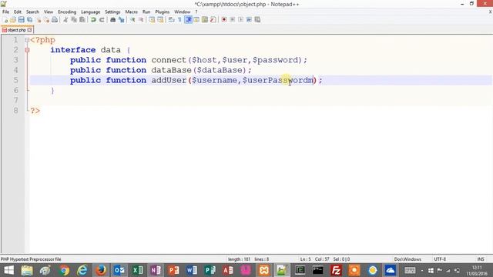
Task: Open the File menu
Action: point(5,12)
